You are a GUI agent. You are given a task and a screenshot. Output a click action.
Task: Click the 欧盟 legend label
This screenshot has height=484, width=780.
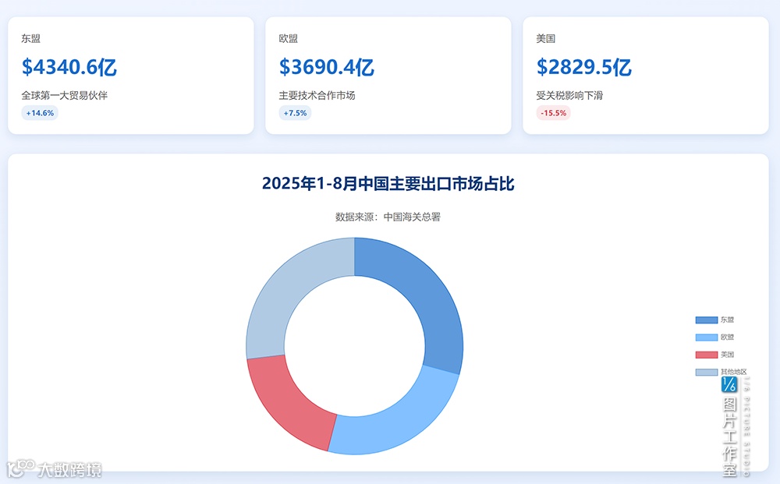(x=727, y=337)
